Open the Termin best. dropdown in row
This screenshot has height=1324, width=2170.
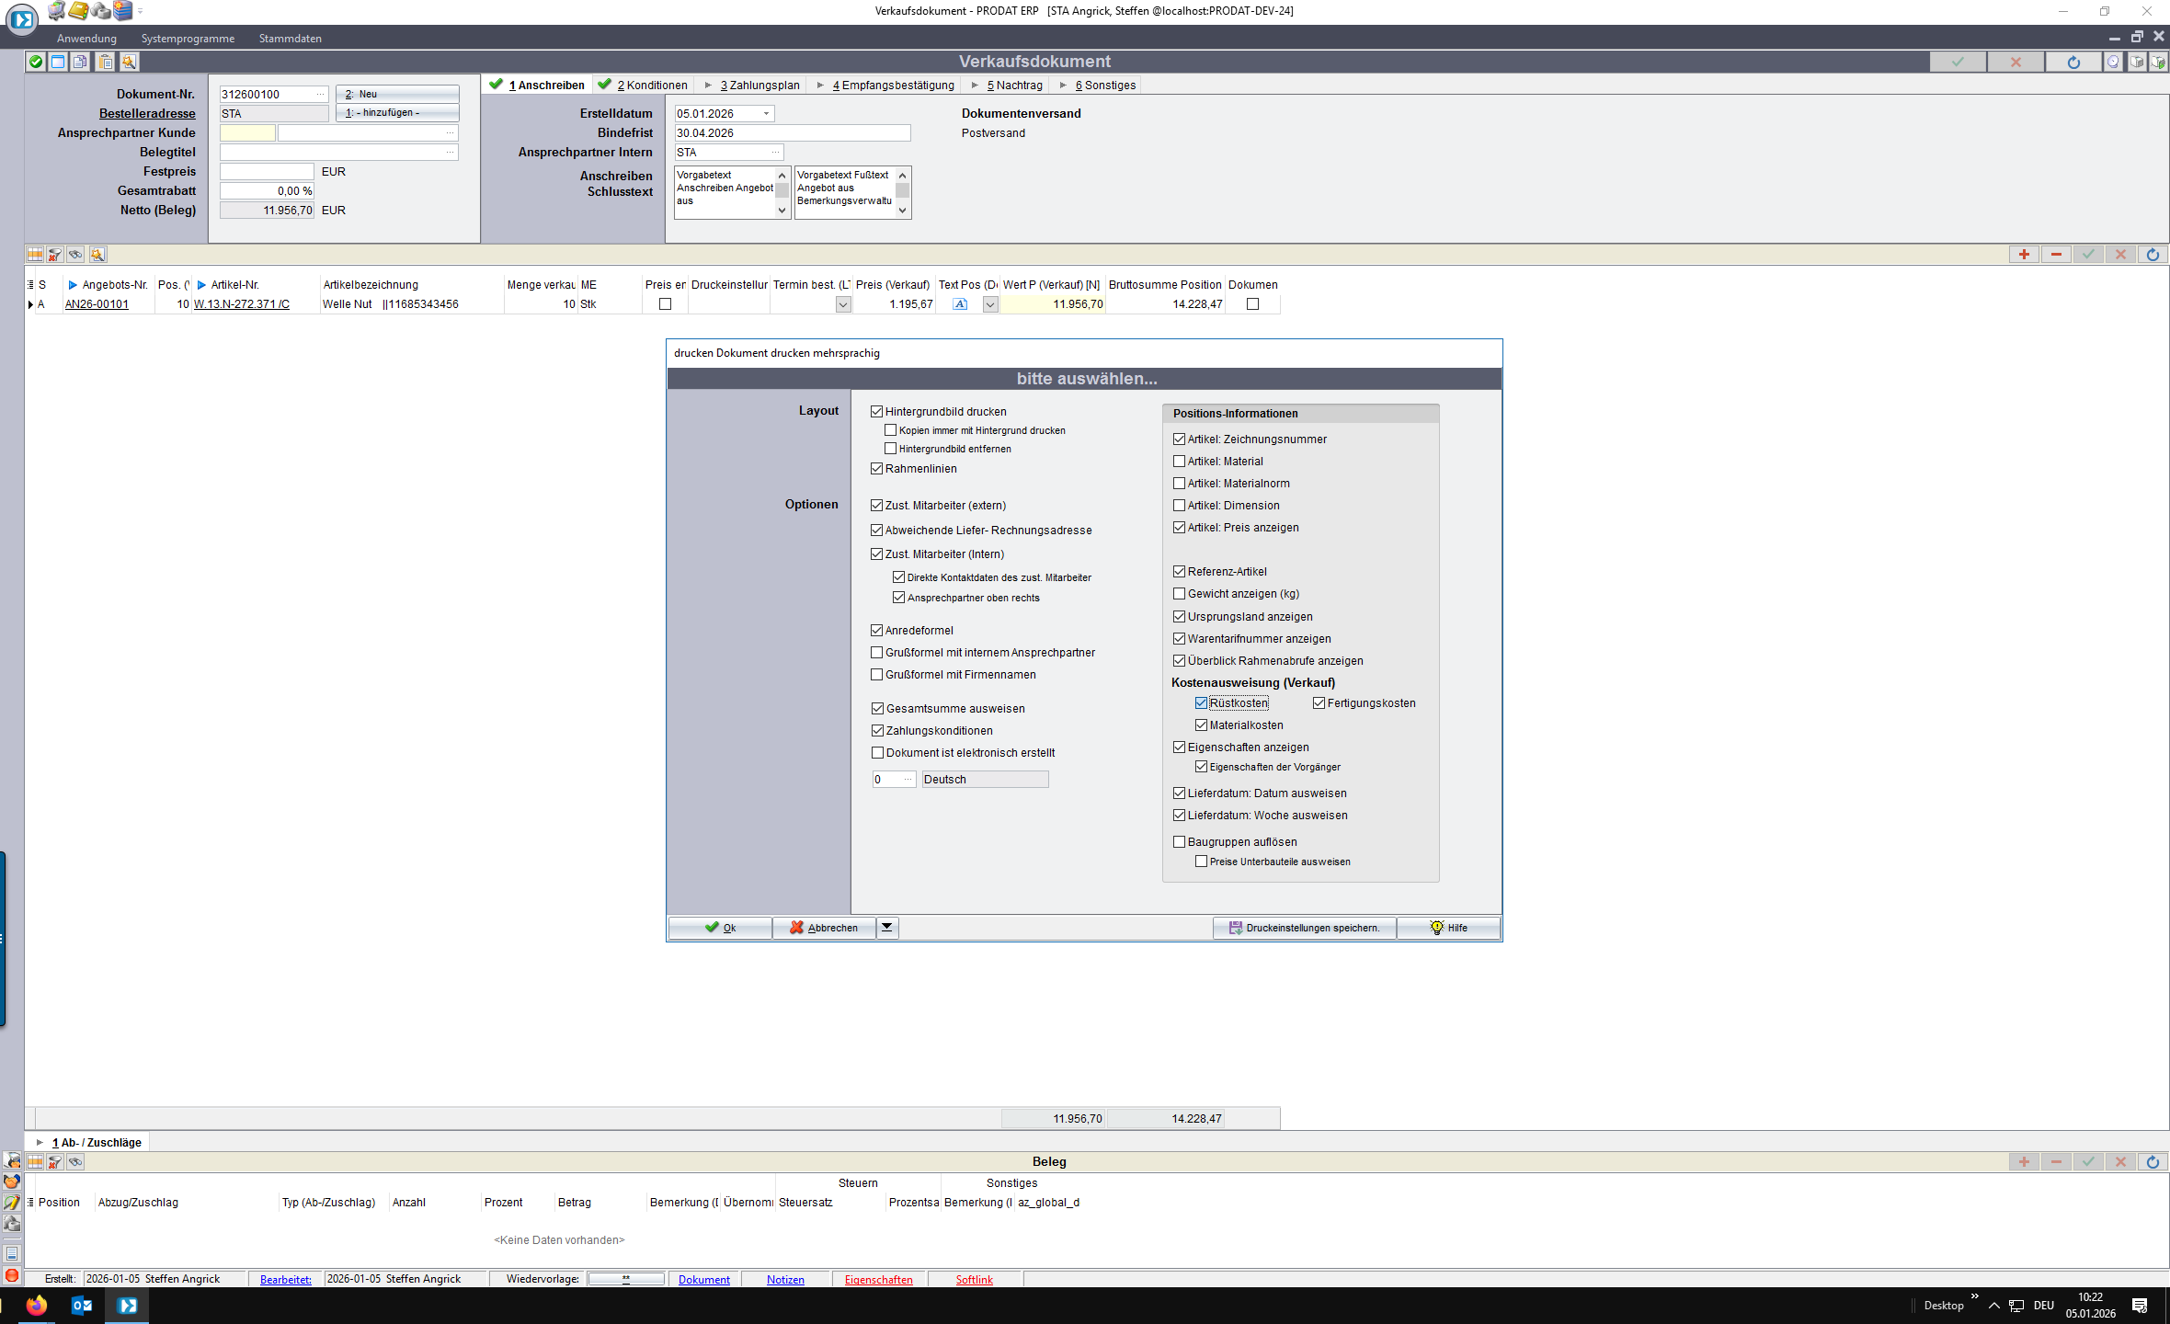tap(843, 304)
